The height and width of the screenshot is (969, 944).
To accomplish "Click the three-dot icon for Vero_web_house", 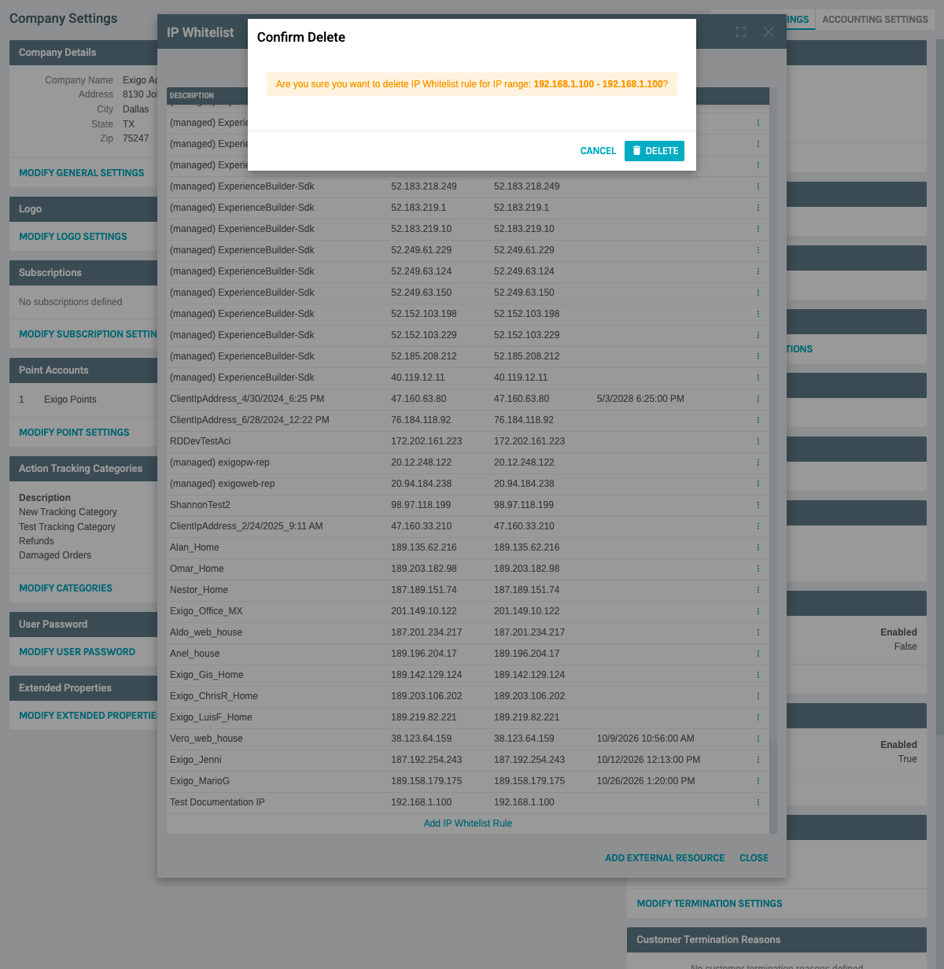I will (x=758, y=739).
